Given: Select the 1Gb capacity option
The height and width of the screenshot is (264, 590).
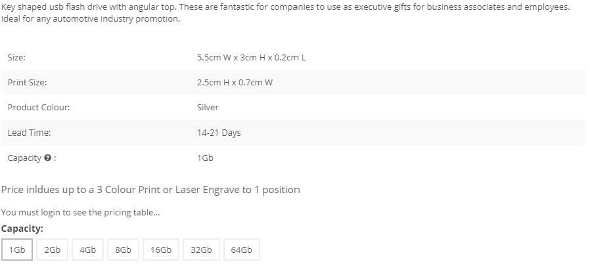Looking at the screenshot, I should 17,250.
